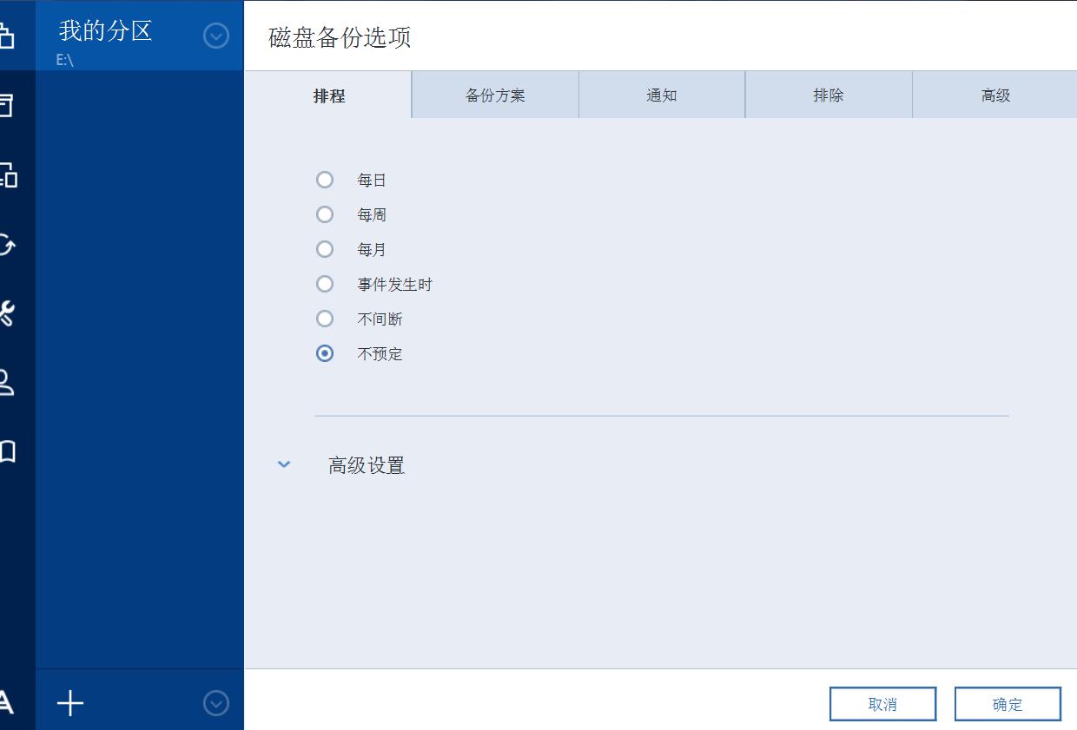Click the 取消 button
Image resolution: width=1077 pixels, height=730 pixels.
pos(882,703)
